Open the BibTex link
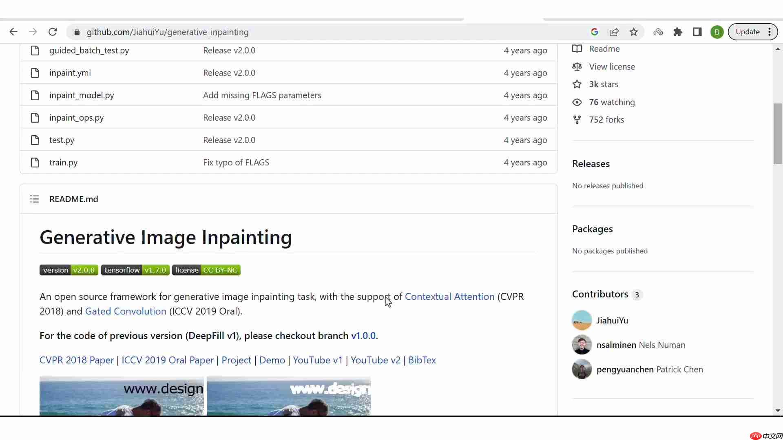Viewport: 783px width, 440px height. coord(422,360)
